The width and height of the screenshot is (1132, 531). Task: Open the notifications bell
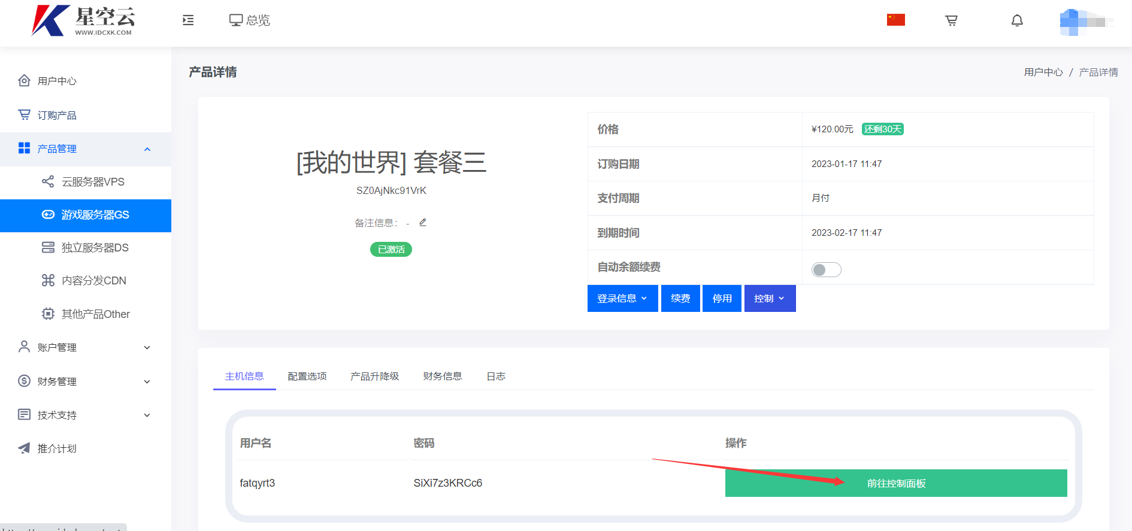click(x=1017, y=20)
